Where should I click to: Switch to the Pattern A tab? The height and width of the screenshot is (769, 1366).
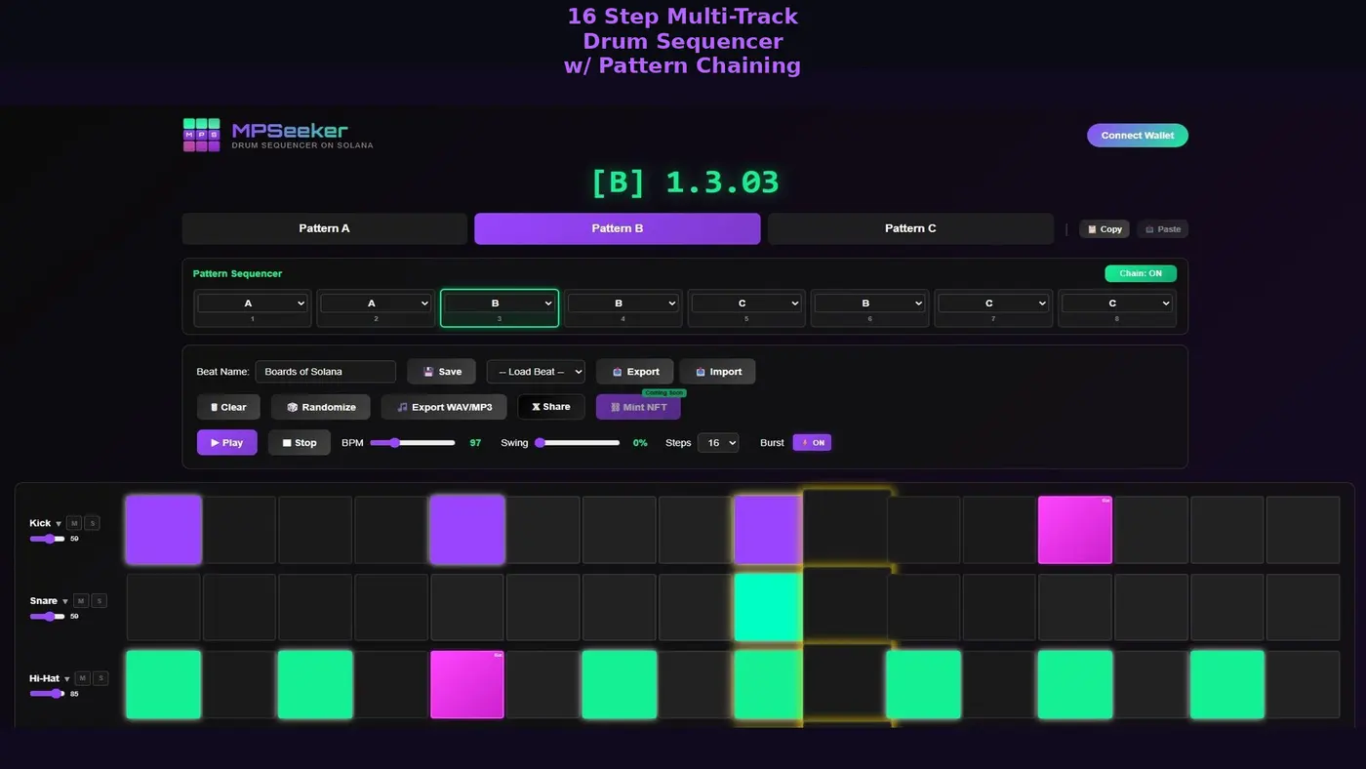(324, 228)
